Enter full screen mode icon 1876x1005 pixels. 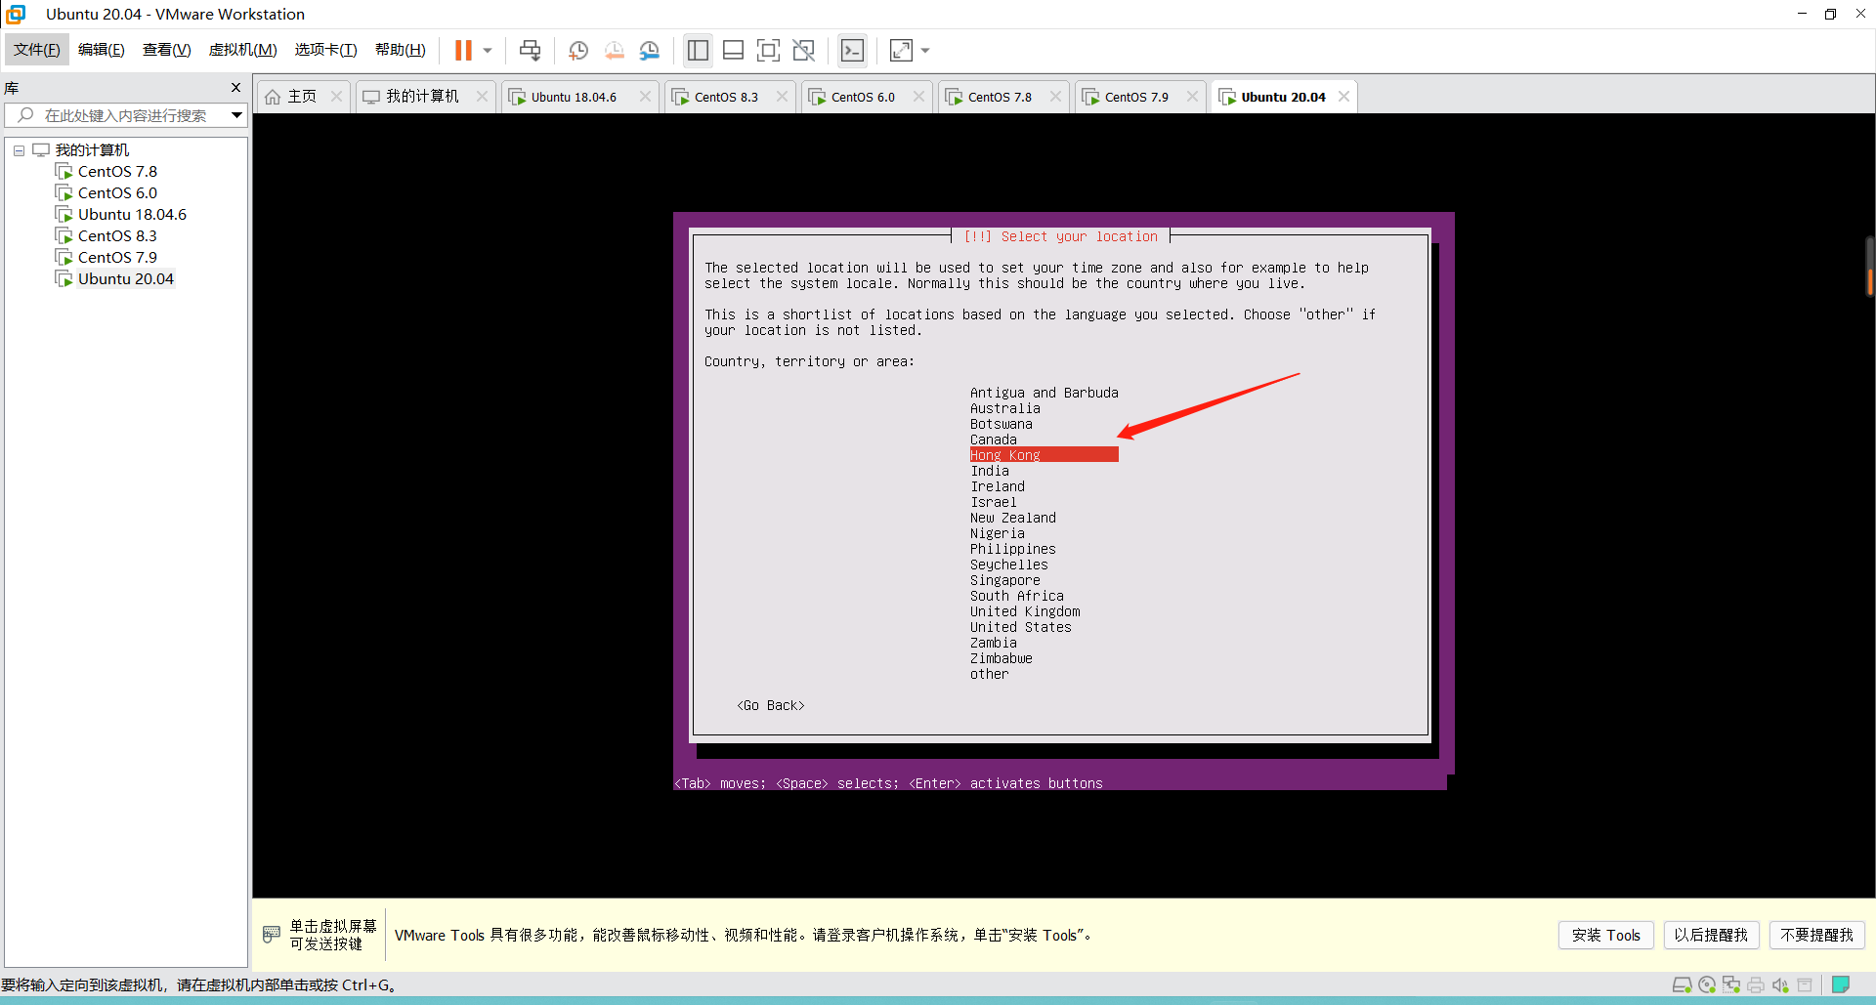(x=769, y=50)
